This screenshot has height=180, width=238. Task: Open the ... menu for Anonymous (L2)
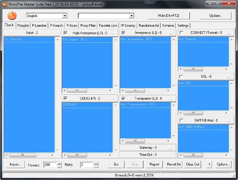(x=171, y=33)
